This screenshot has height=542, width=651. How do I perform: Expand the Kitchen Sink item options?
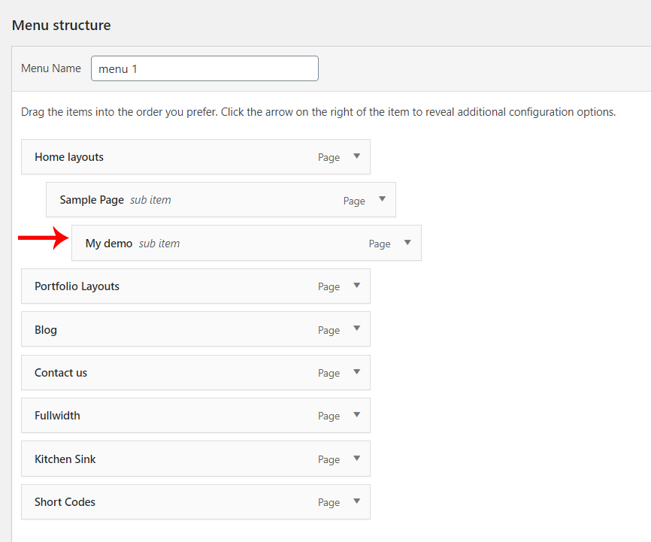click(x=356, y=458)
